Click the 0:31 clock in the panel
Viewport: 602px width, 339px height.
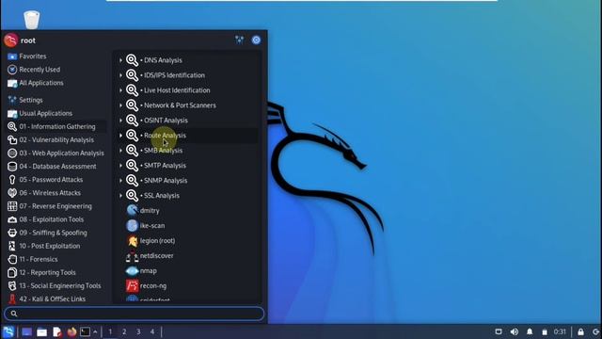point(560,331)
